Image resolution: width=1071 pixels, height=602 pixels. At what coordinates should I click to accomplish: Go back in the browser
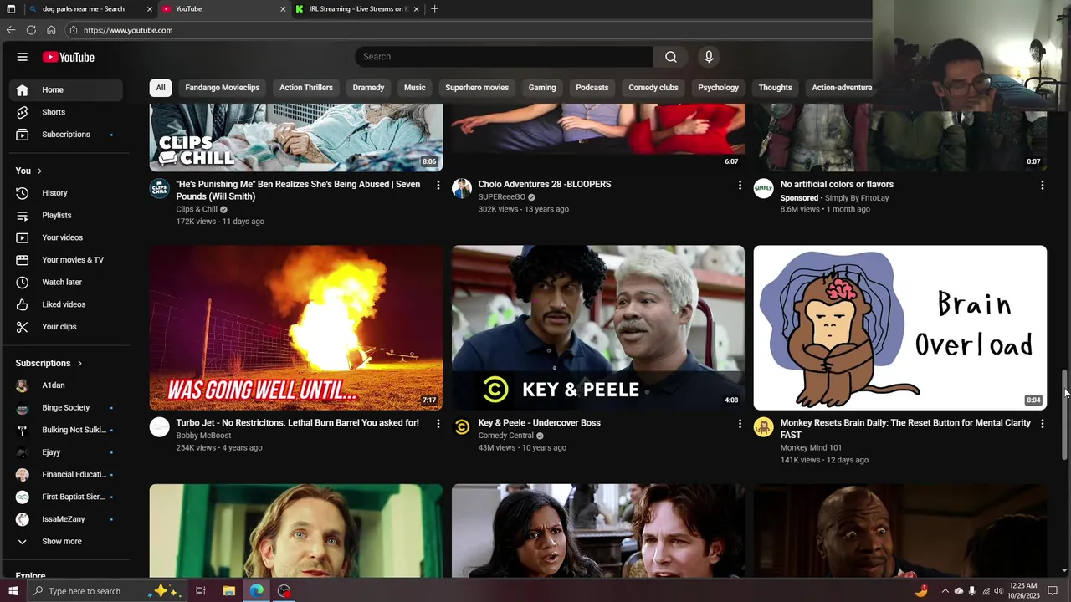11,30
